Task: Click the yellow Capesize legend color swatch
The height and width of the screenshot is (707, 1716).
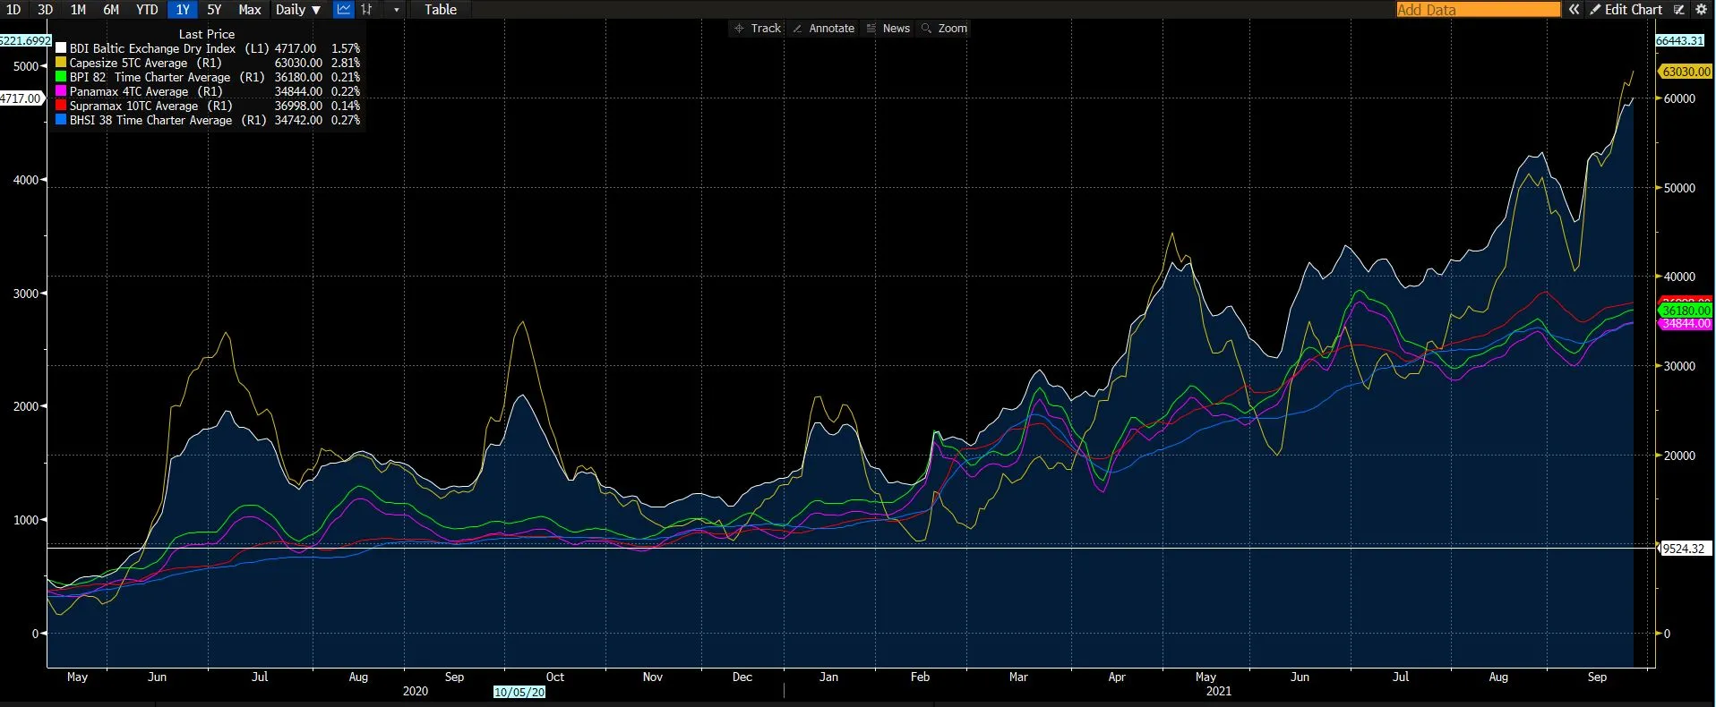Action: point(61,63)
